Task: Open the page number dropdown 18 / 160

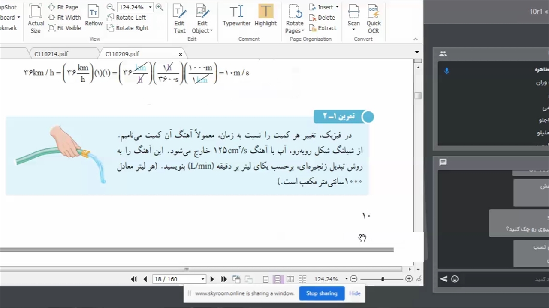Action: tap(202, 279)
